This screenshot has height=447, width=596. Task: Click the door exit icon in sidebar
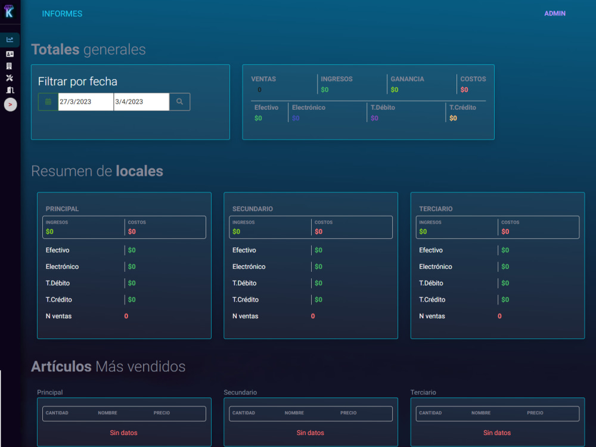click(x=10, y=90)
